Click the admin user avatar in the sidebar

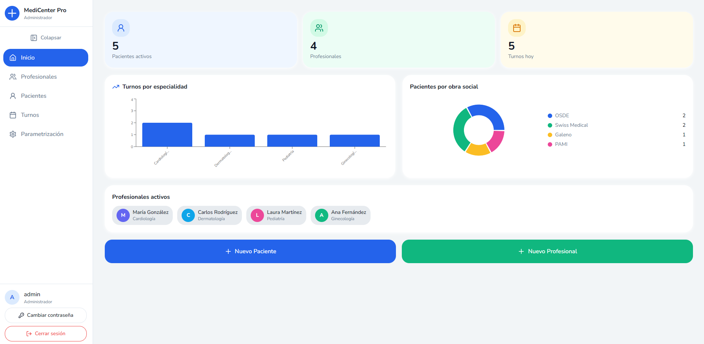12,297
